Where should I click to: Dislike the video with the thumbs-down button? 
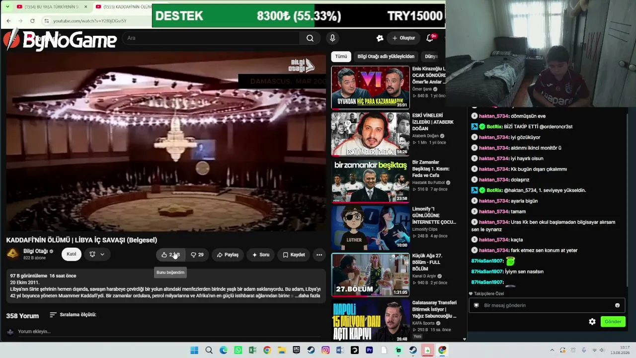pos(197,255)
